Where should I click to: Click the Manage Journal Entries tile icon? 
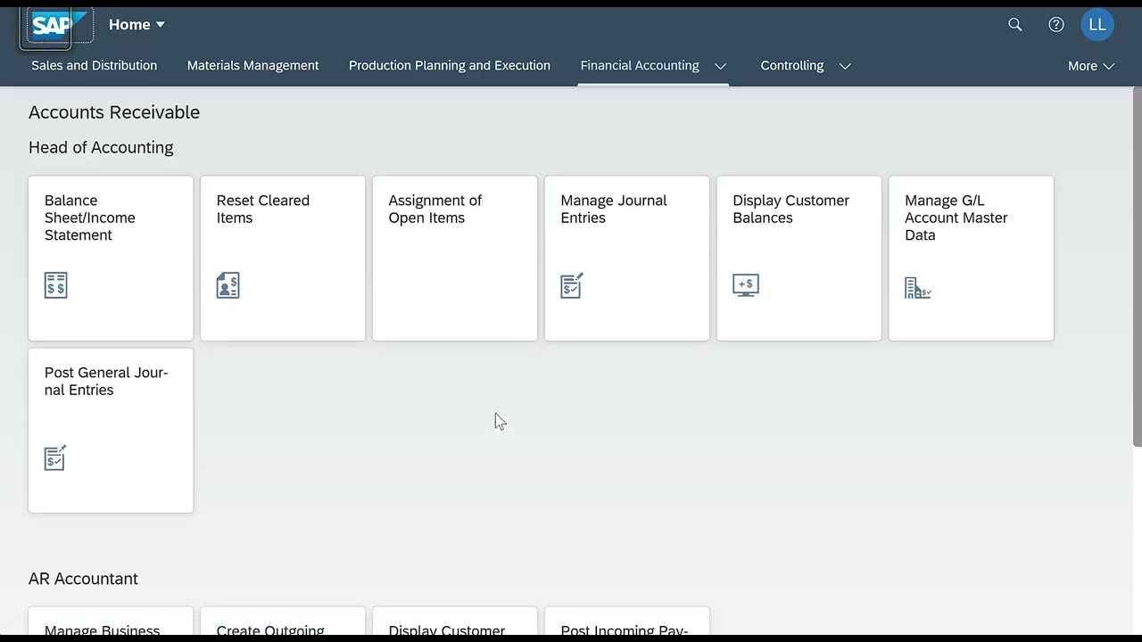click(572, 285)
